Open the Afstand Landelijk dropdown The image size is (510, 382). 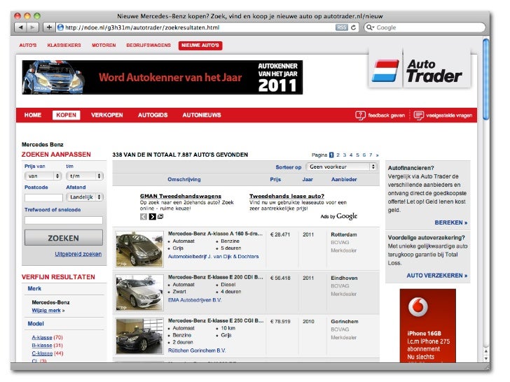pos(85,197)
